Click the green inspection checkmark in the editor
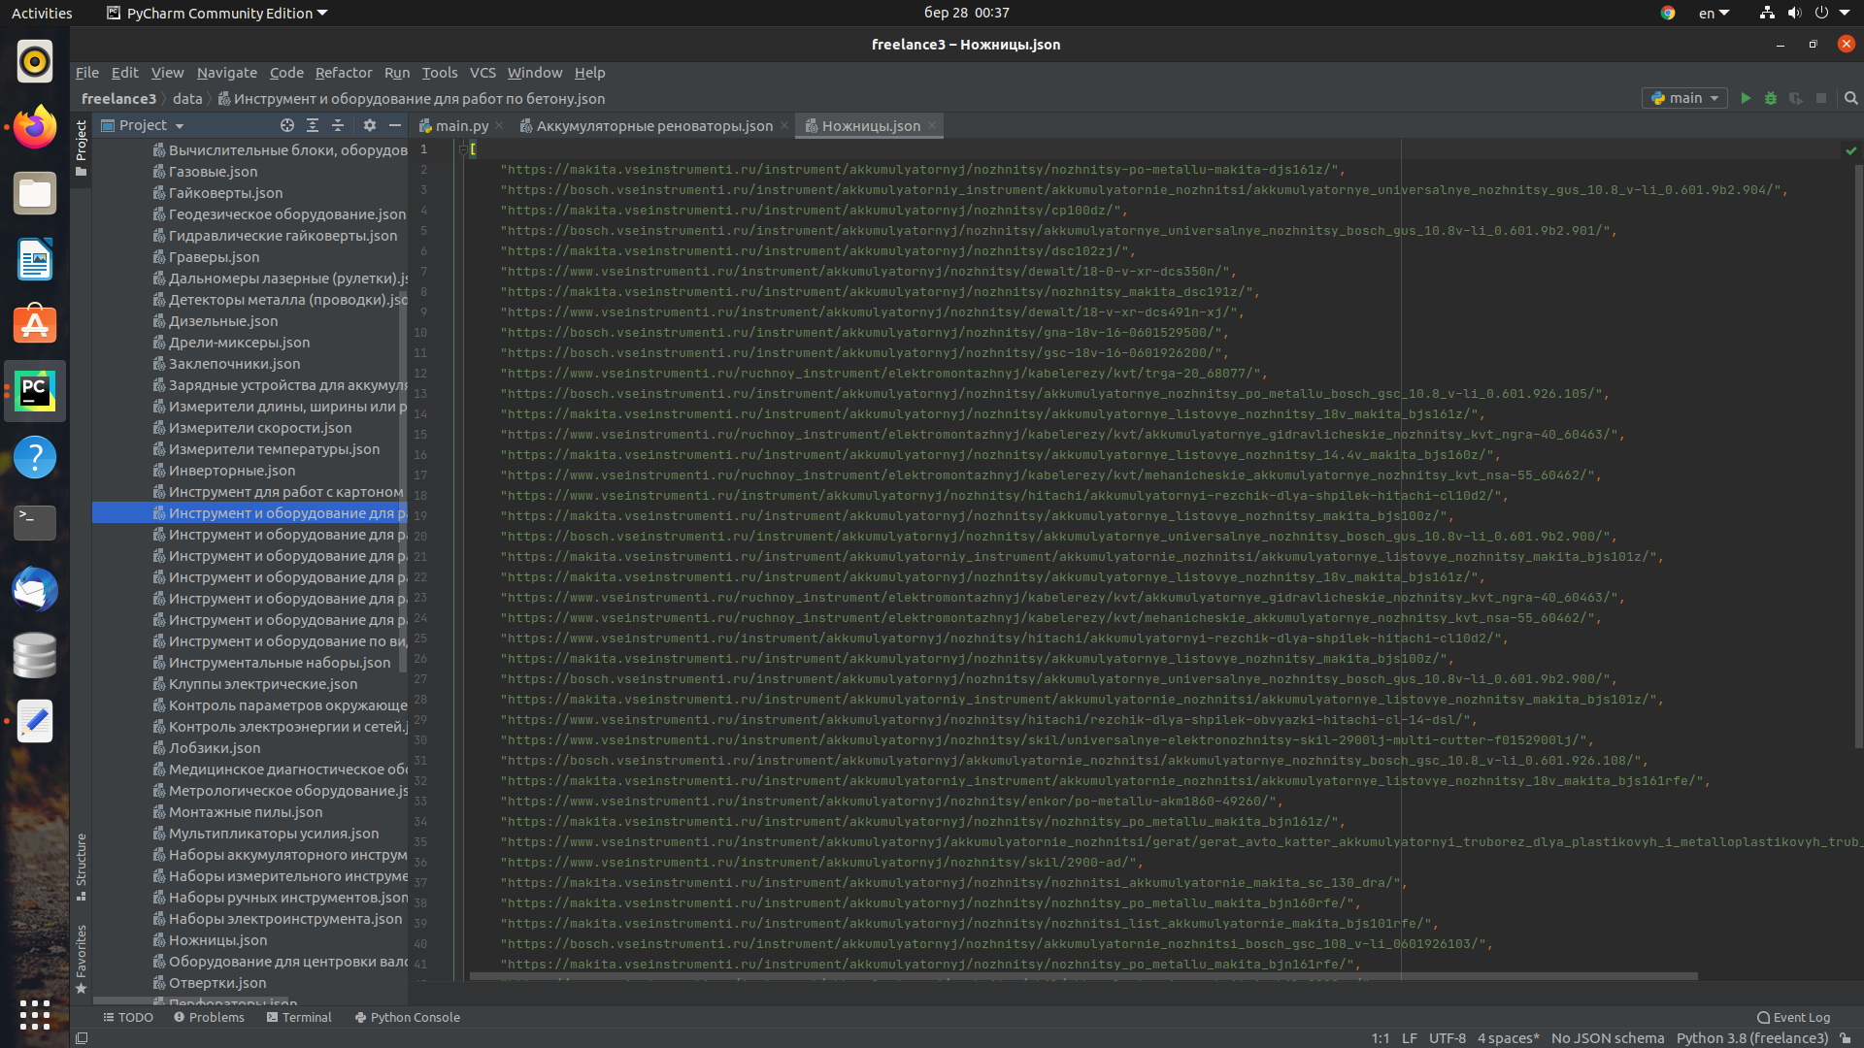The width and height of the screenshot is (1864, 1048). tap(1850, 150)
